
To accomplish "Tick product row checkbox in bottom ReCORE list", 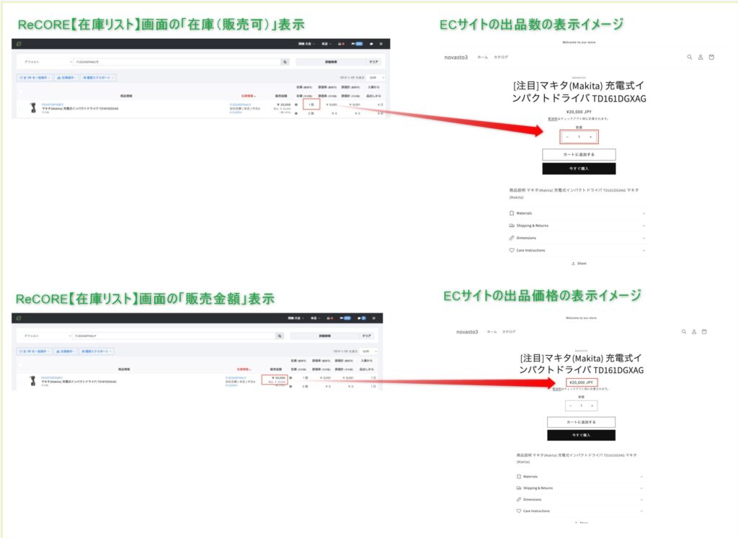I will coord(21,382).
